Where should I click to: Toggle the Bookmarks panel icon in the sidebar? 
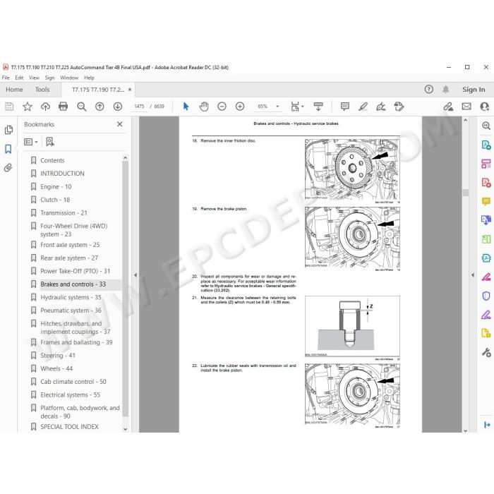(x=8, y=149)
